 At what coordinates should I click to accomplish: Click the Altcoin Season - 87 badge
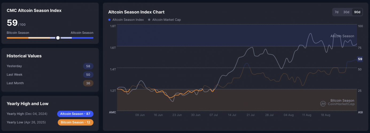(x=75, y=114)
